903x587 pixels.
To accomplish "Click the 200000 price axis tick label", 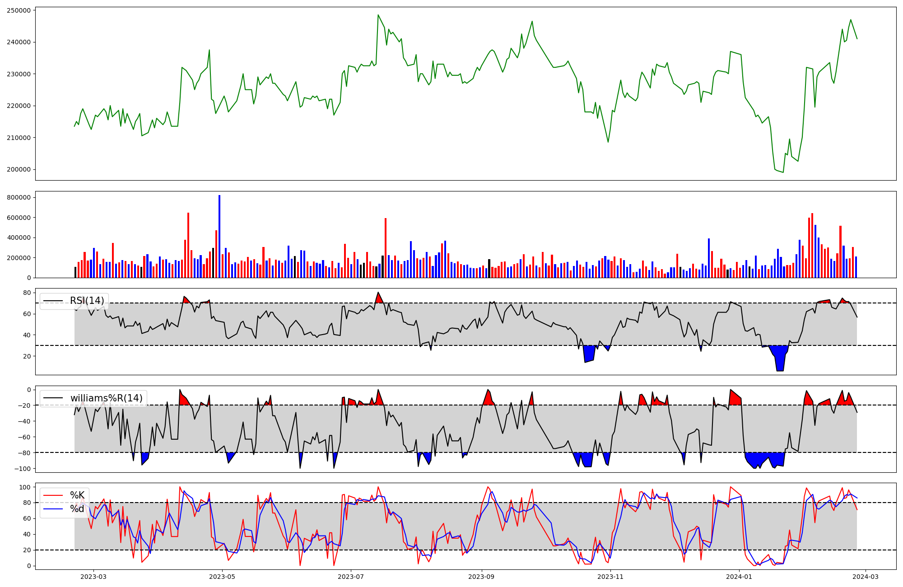I will coord(19,170).
